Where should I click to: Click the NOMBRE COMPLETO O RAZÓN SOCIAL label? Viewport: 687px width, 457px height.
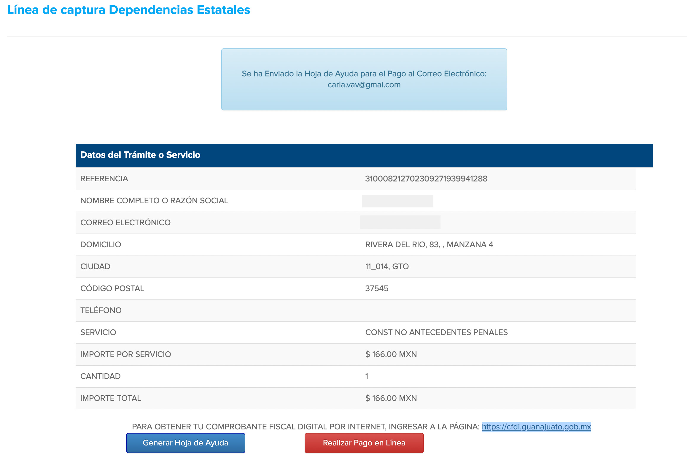[154, 201]
